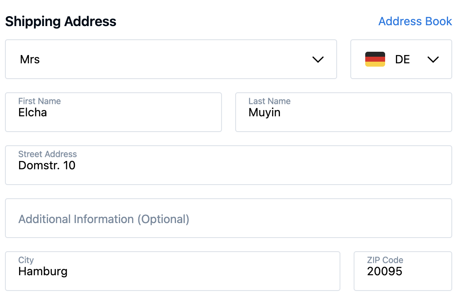Click into the Street Address input box
The image size is (458, 298).
228,166
